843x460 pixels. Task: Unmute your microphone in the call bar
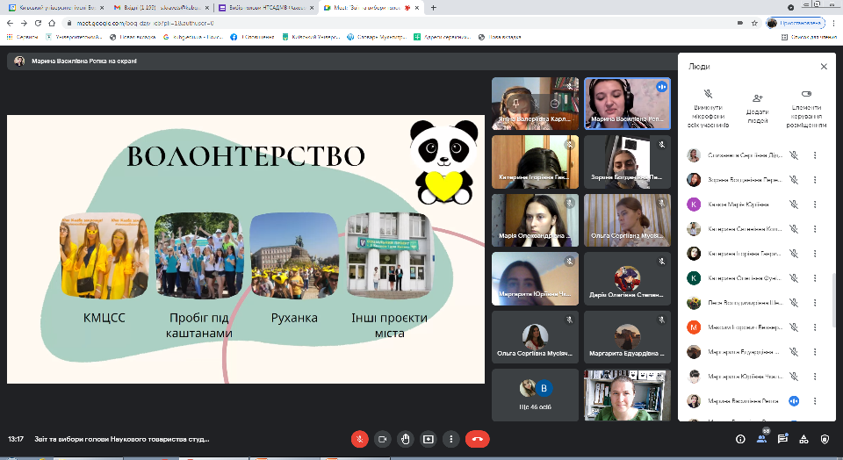[359, 438]
